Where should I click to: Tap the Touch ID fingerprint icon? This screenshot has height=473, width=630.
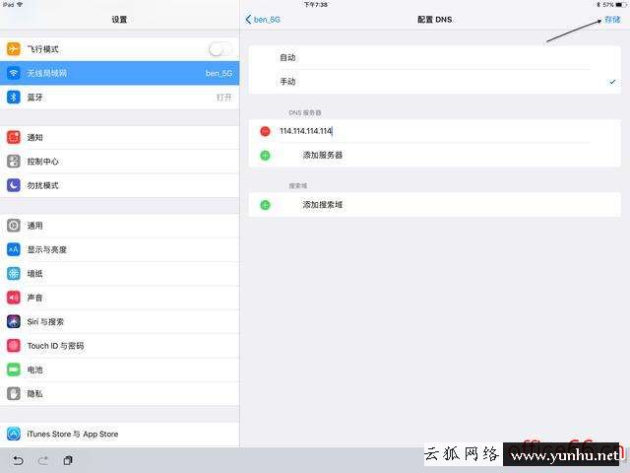pos(13,346)
